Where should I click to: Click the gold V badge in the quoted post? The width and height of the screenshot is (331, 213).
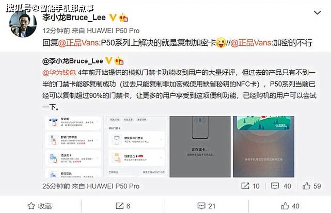108,61
